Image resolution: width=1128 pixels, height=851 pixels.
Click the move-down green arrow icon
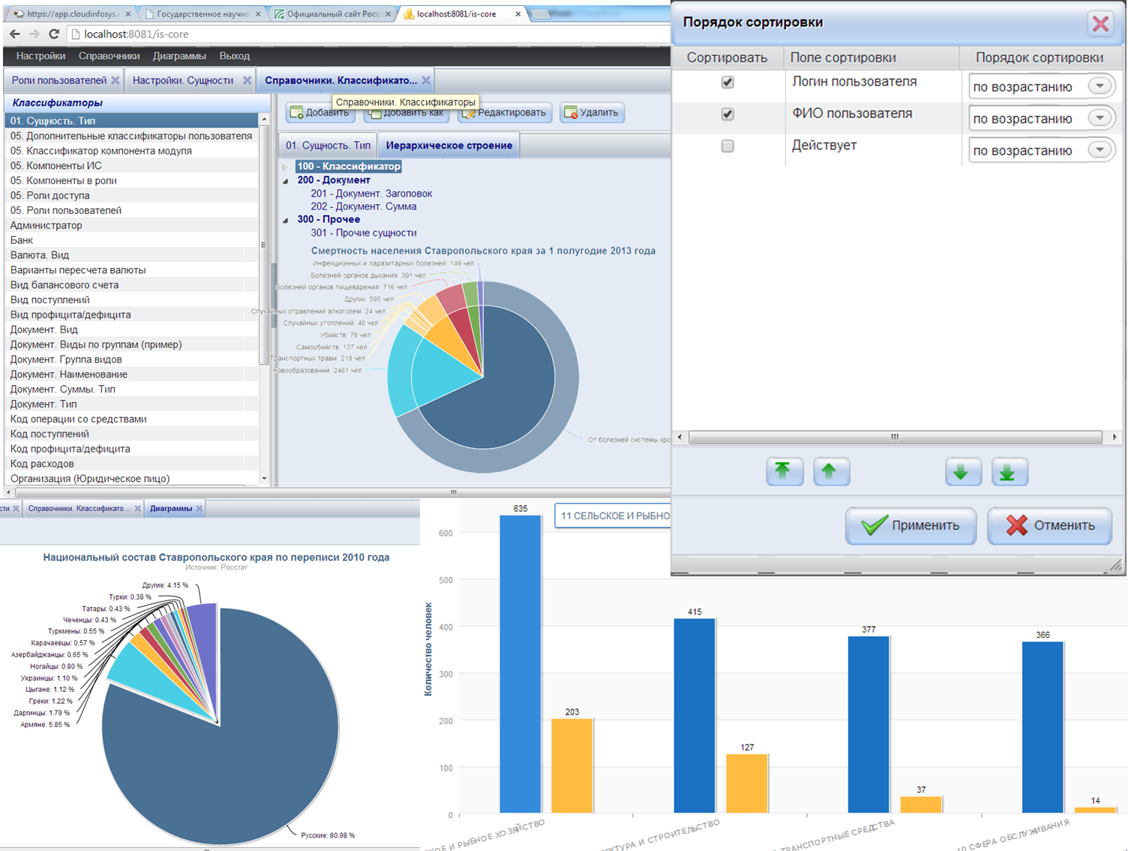tap(962, 472)
